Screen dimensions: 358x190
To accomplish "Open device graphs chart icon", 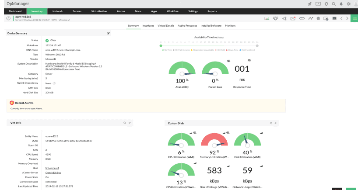I will [x=267, y=18].
